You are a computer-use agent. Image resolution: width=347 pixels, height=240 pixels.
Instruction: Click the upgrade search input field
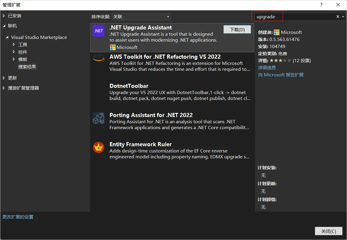point(294,17)
